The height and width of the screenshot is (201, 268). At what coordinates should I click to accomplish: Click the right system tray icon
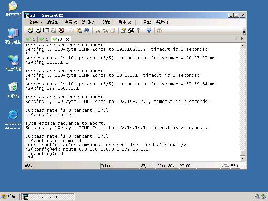(263, 196)
